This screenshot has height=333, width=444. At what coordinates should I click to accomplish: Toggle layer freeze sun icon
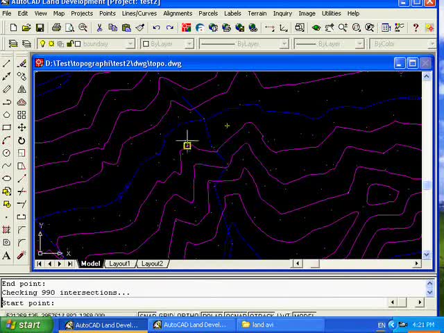(51, 44)
